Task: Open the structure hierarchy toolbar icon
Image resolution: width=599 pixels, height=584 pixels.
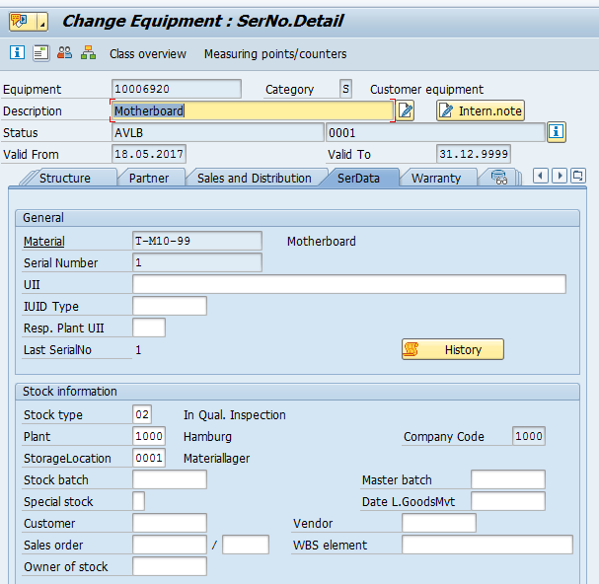Action: [x=88, y=52]
